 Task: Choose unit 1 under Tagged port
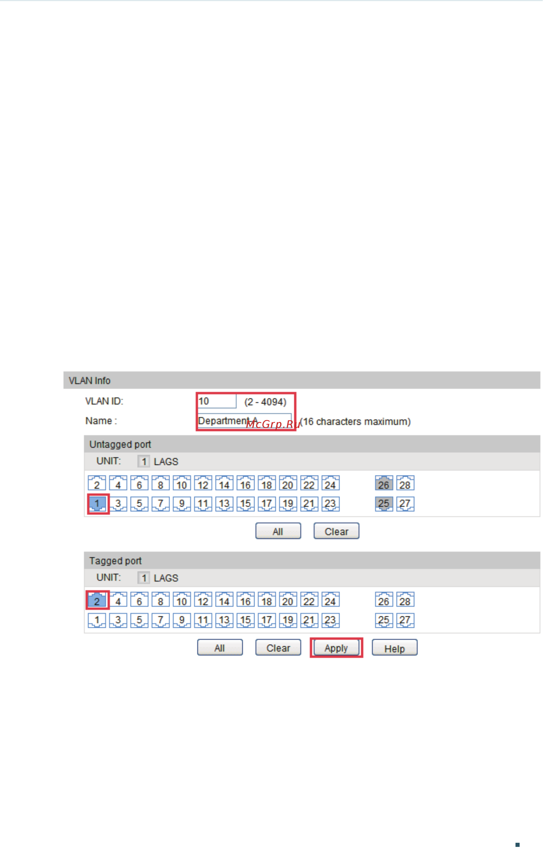pyautogui.click(x=144, y=578)
